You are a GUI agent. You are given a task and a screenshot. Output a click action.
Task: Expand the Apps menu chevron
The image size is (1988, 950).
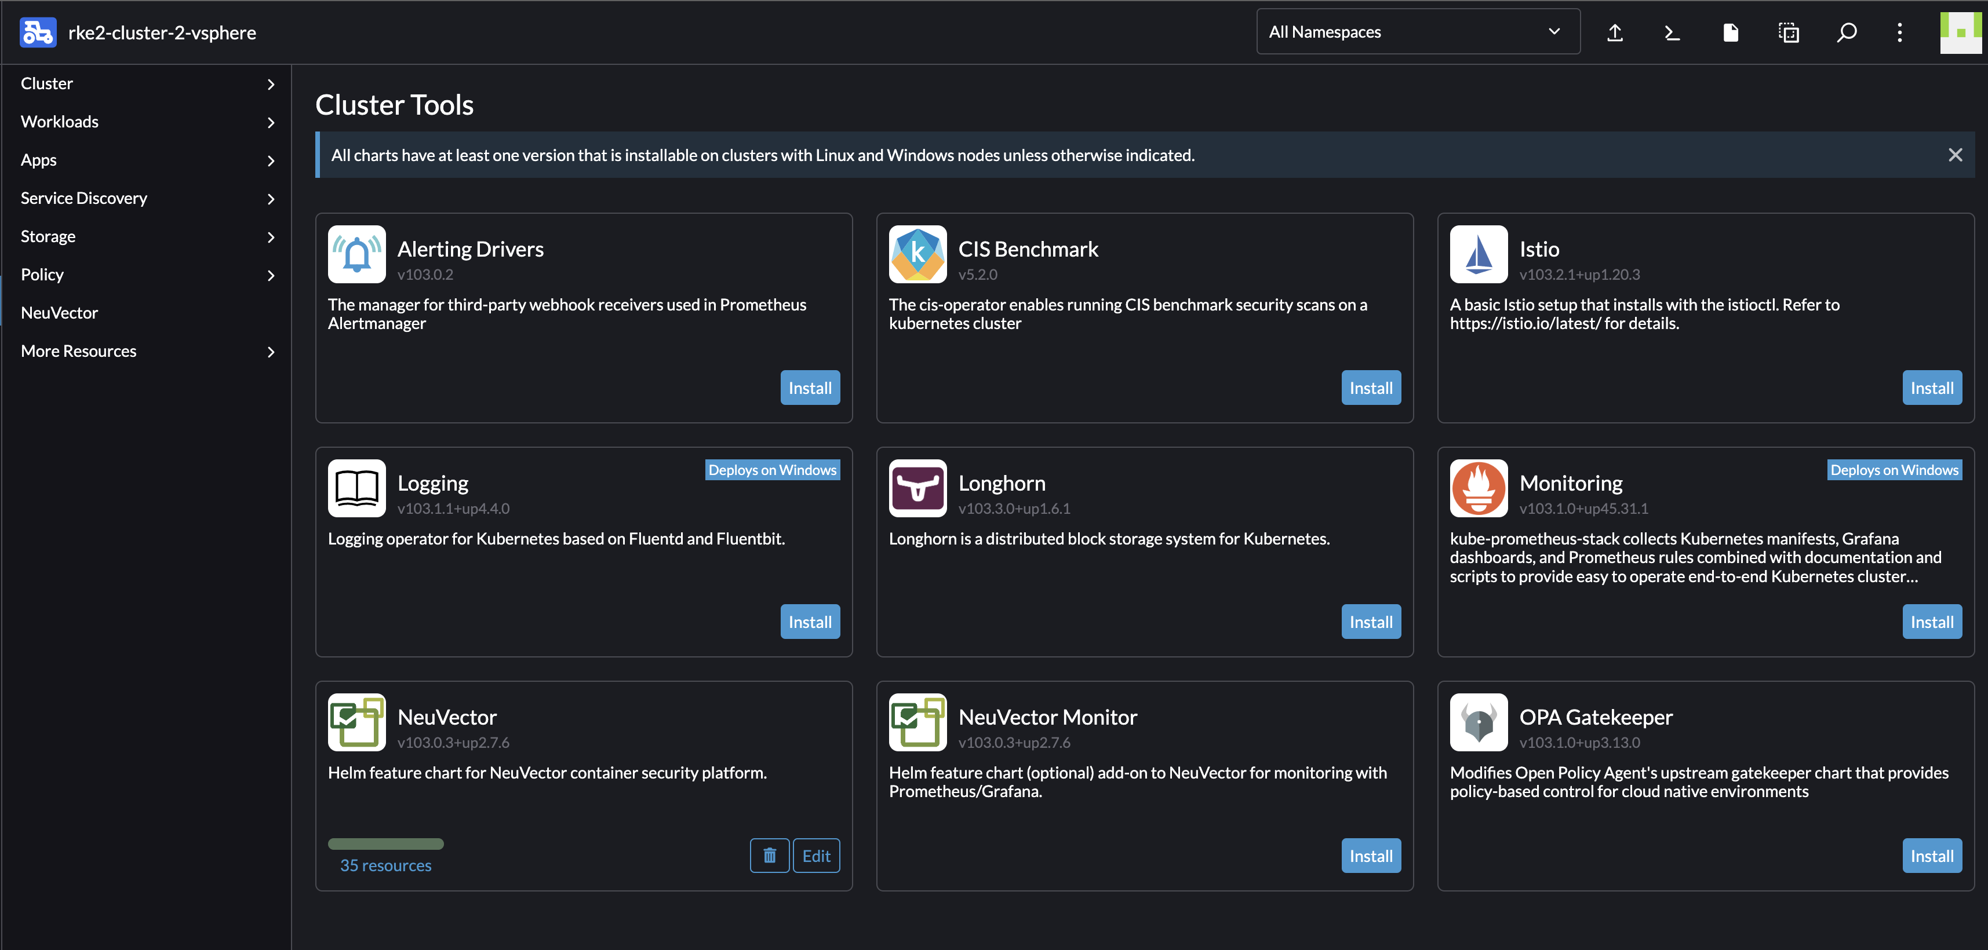pos(271,160)
